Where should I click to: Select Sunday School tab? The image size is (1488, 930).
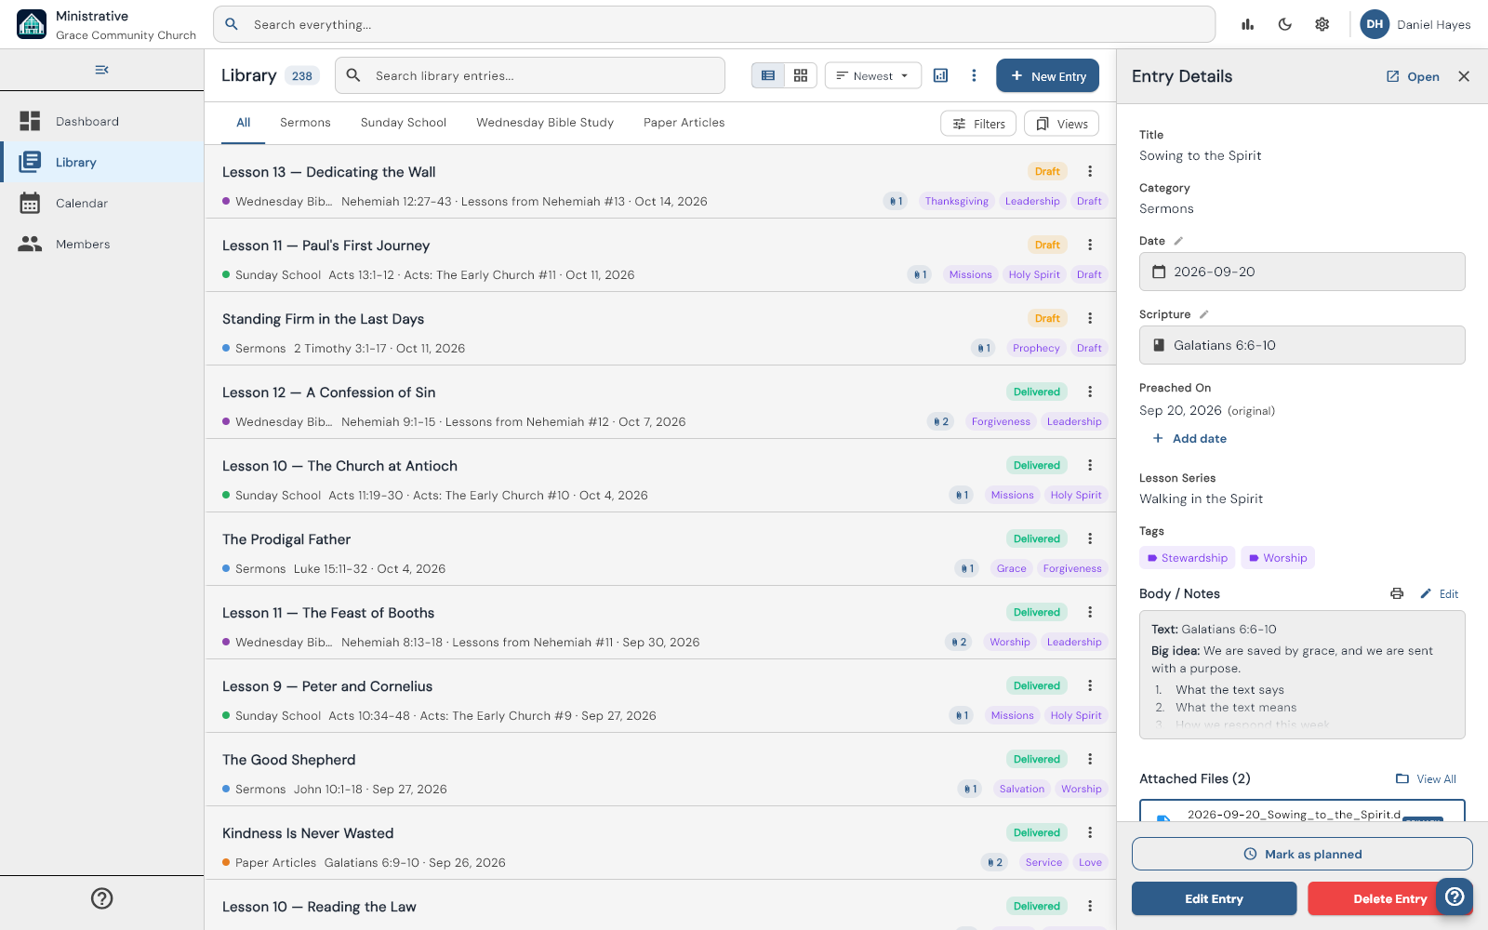point(404,123)
